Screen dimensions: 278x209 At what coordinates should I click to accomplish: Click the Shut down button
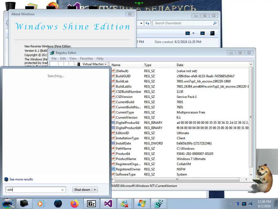coord(82,190)
